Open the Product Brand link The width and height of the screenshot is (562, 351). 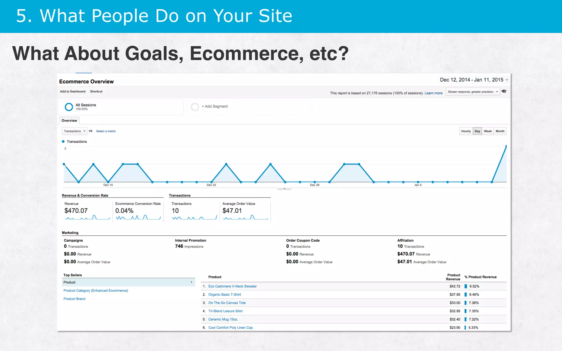point(74,299)
